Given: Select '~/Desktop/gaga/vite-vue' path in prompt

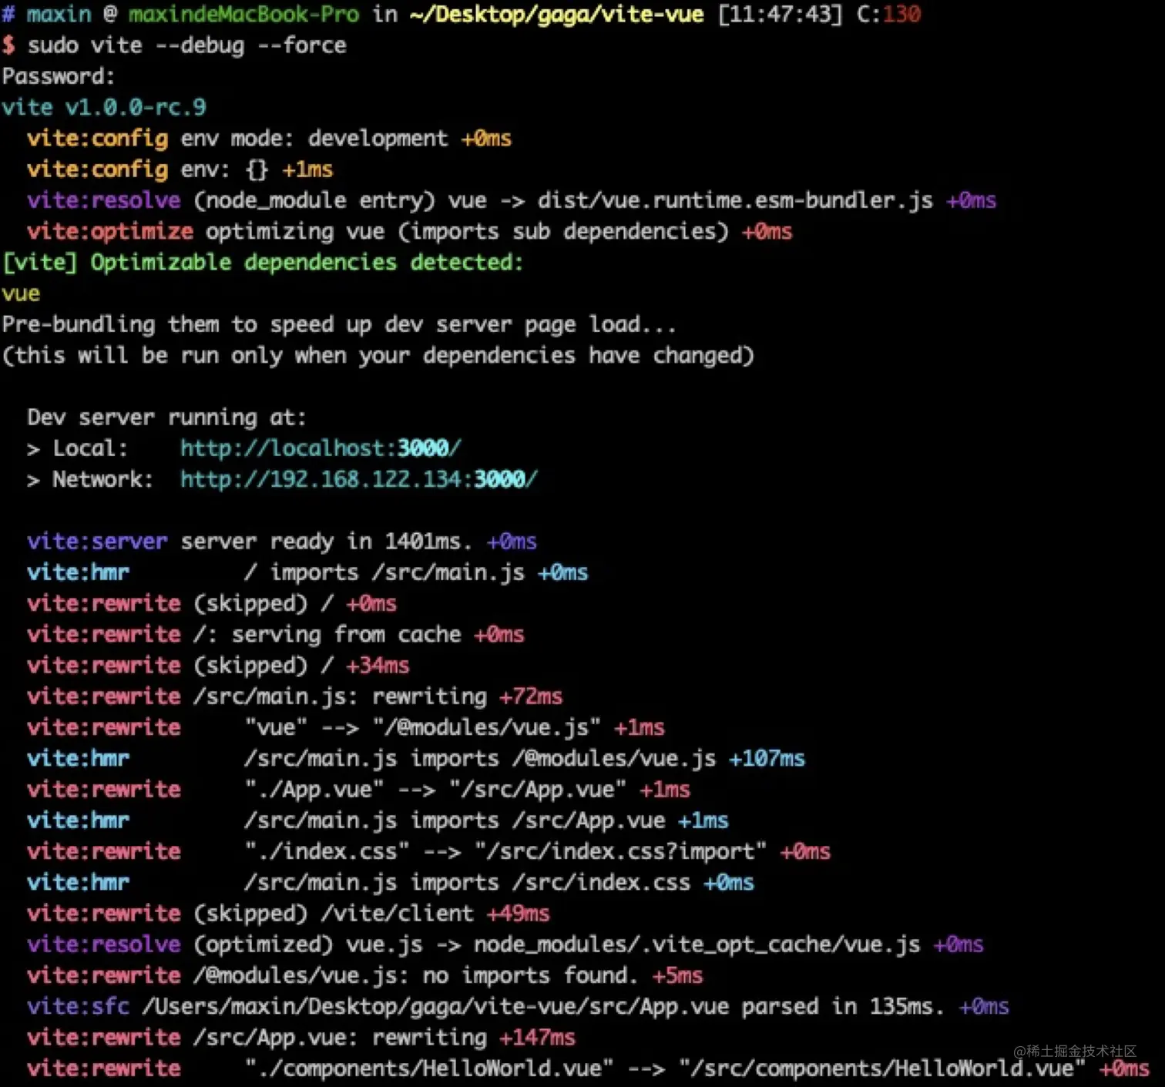Looking at the screenshot, I should [556, 15].
